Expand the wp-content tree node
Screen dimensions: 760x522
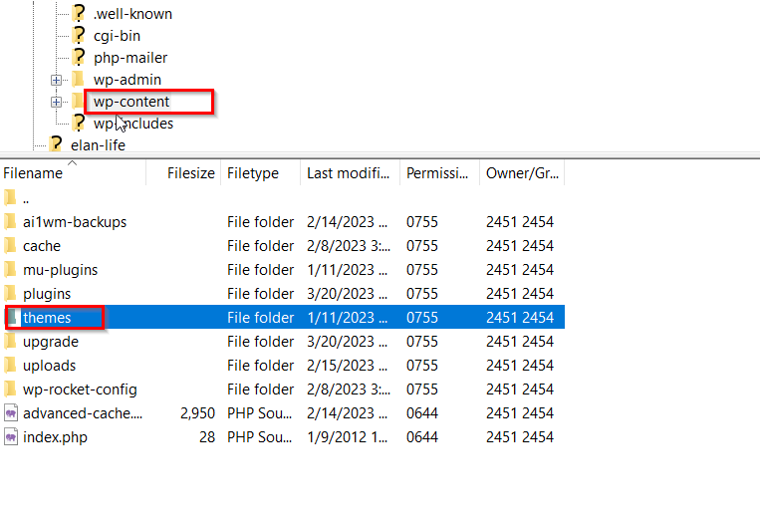56,102
